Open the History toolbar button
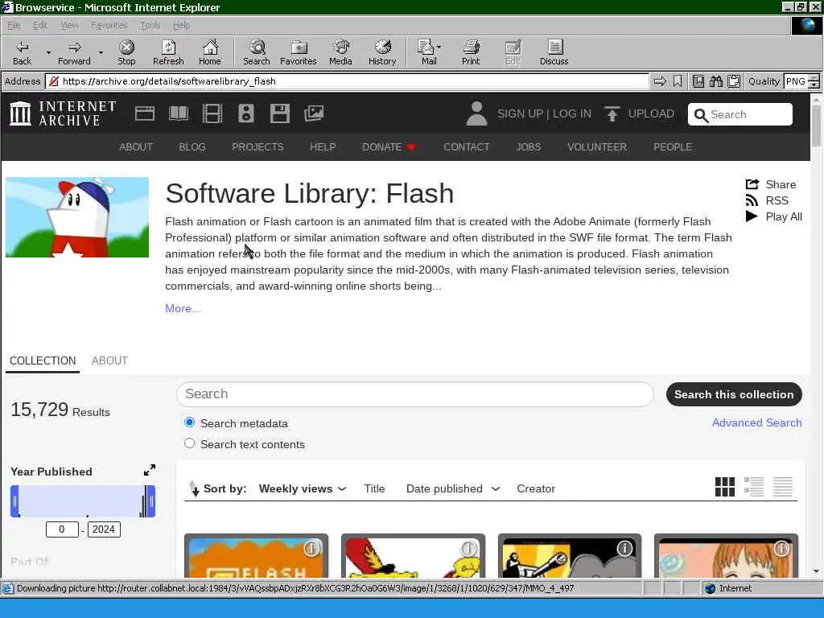 pyautogui.click(x=382, y=52)
